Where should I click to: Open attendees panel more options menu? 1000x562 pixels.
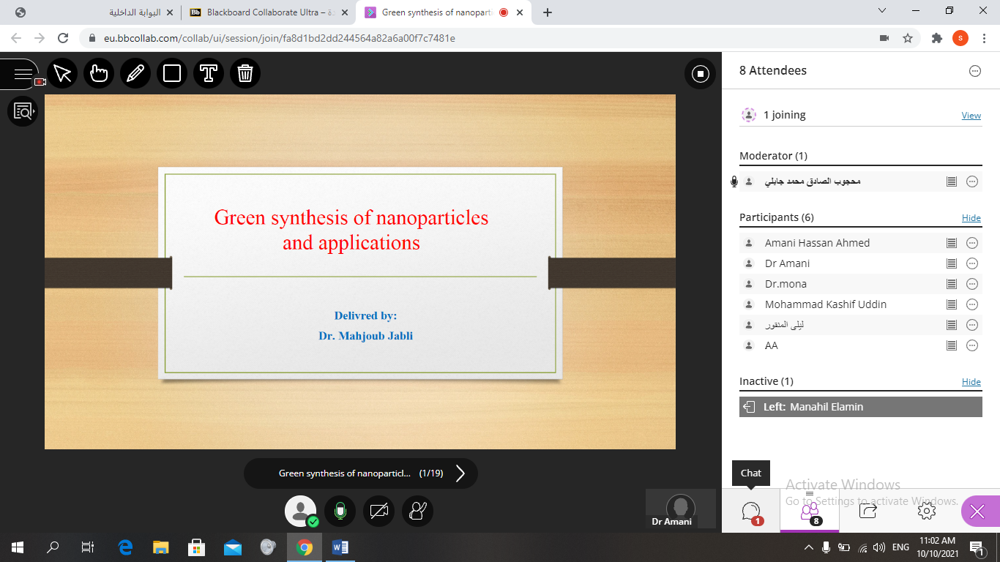[974, 71]
